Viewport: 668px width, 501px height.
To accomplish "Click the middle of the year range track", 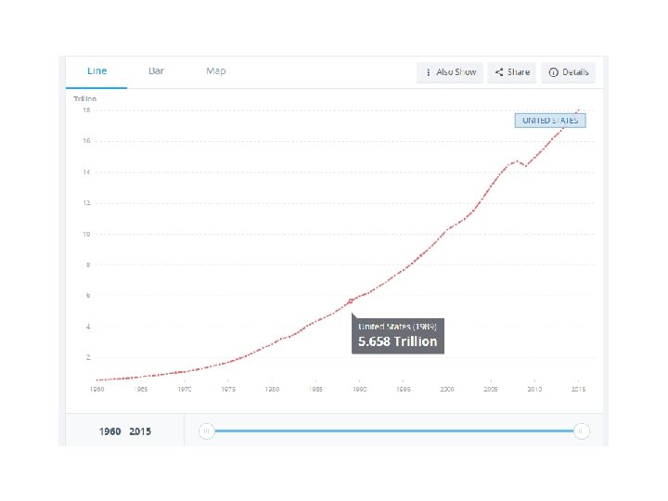I will 393,430.
